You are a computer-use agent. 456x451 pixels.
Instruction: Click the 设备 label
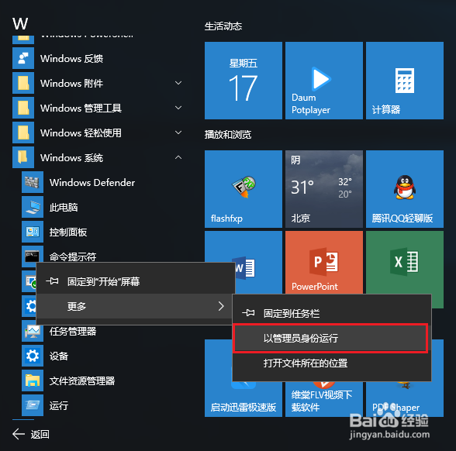(59, 356)
